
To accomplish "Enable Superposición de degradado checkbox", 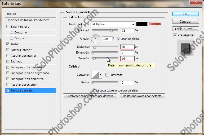I will [8, 73].
